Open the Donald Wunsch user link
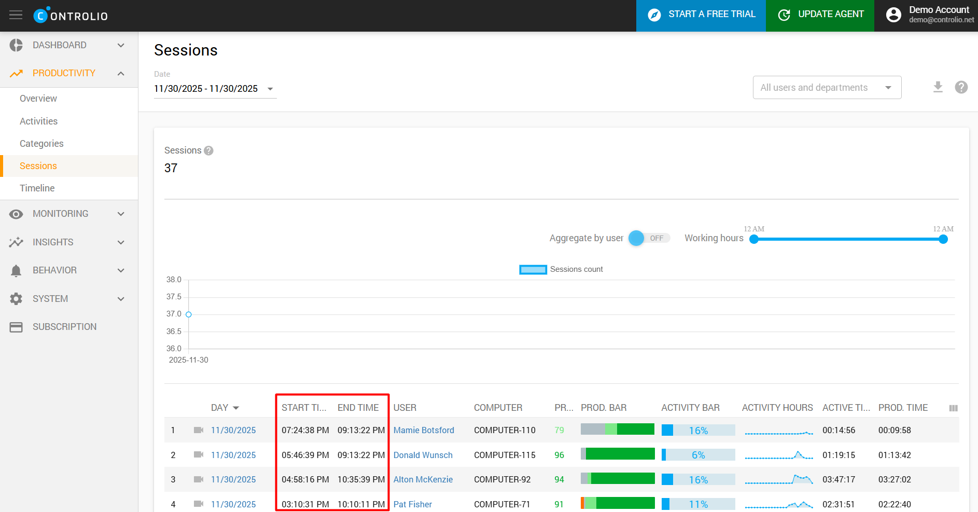Image resolution: width=978 pixels, height=512 pixels. tap(423, 455)
